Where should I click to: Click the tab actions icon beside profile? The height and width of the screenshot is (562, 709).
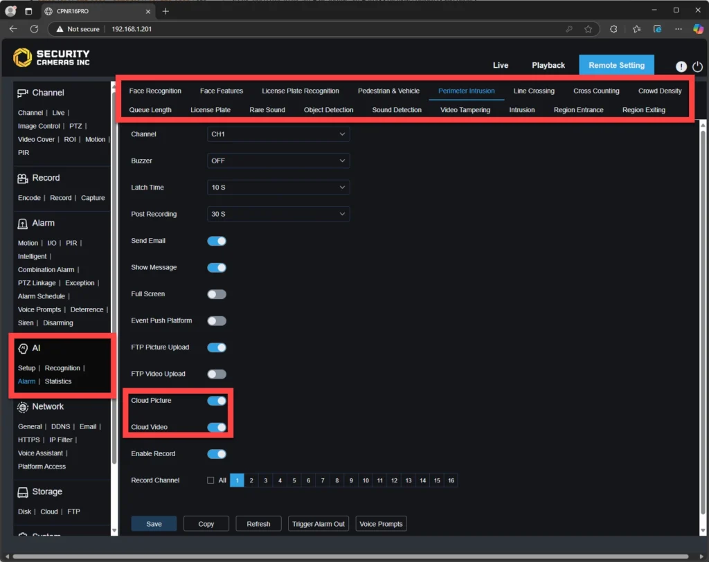(28, 11)
